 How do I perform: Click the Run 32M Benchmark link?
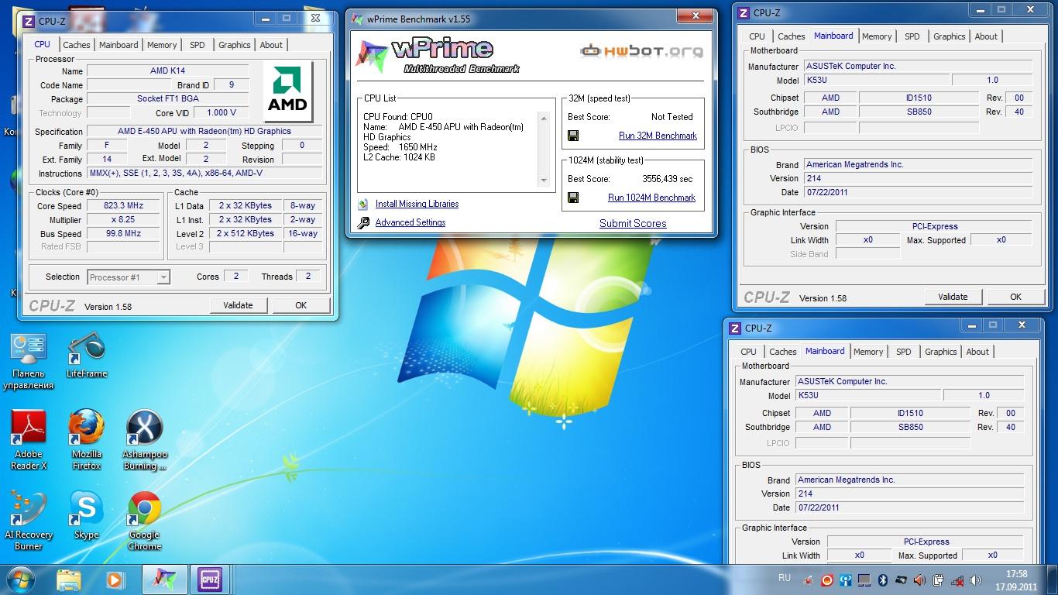coord(658,136)
